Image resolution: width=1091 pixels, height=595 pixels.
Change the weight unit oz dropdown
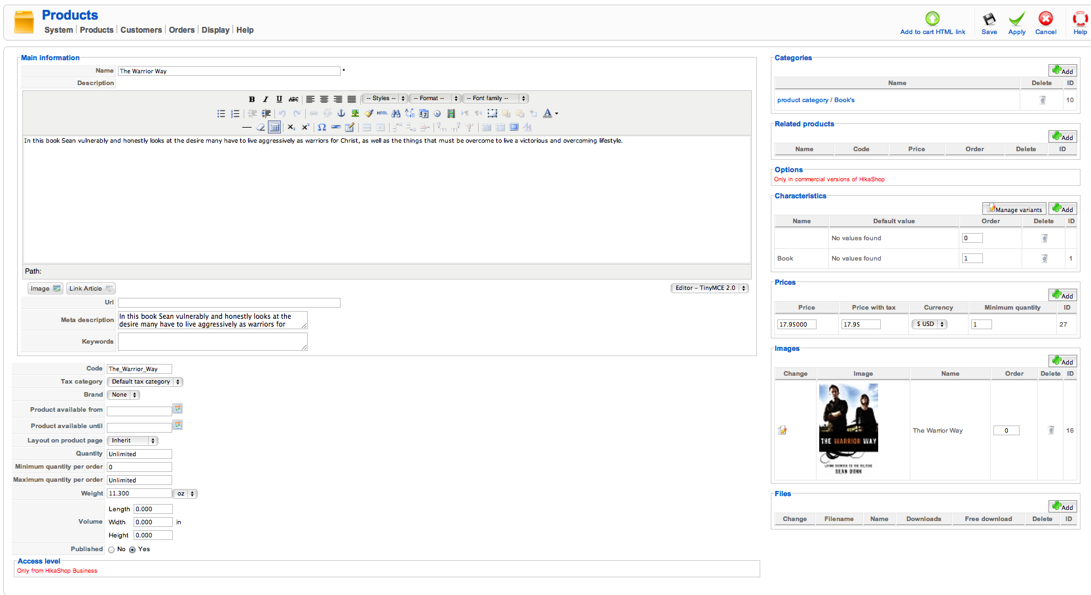click(x=185, y=494)
